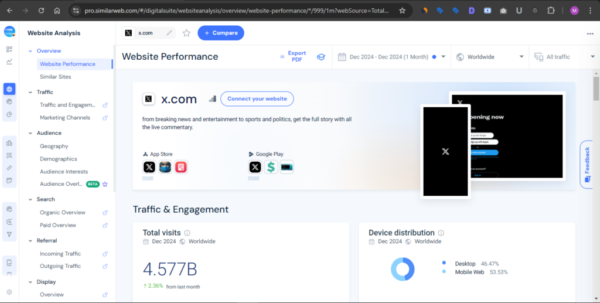Viewport: 600px width, 303px height.
Task: Click the more link under App Store
Action: pos(148,178)
